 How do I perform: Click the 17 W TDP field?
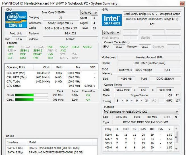[x=19, y=39]
